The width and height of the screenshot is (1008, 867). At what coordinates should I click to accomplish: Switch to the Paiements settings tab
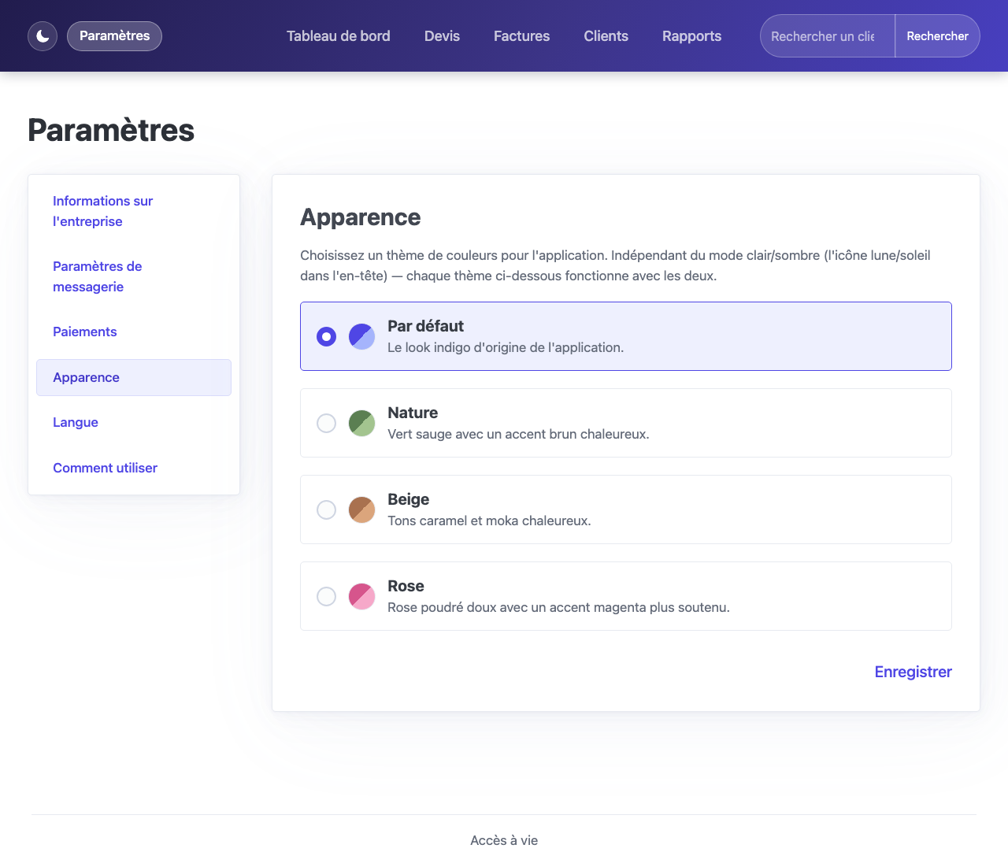pos(134,332)
